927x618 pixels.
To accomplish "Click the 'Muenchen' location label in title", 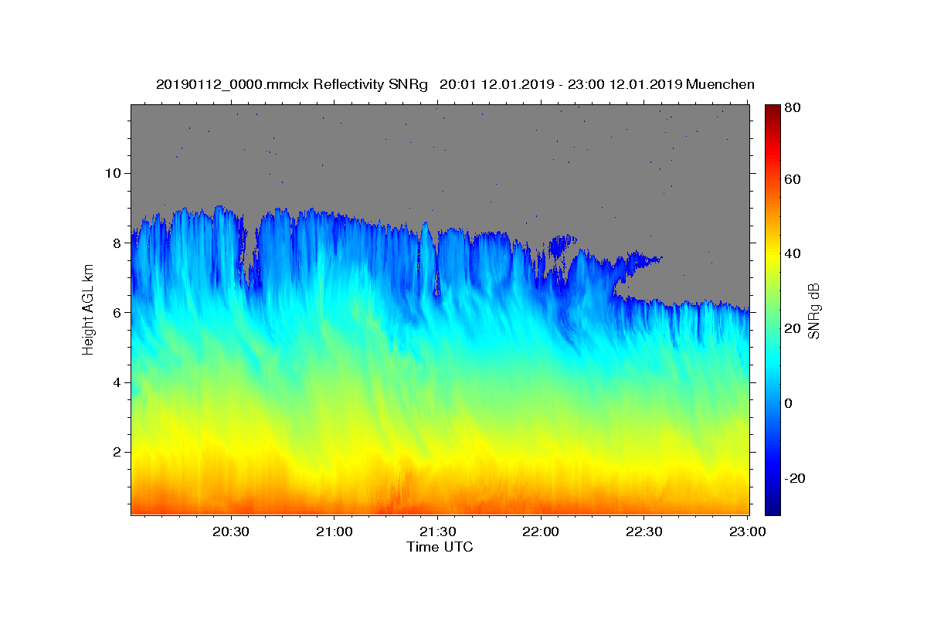I will [720, 84].
